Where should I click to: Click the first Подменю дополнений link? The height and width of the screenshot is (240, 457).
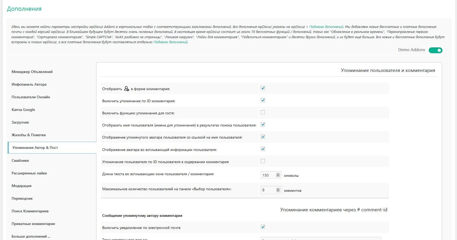pos(326,27)
